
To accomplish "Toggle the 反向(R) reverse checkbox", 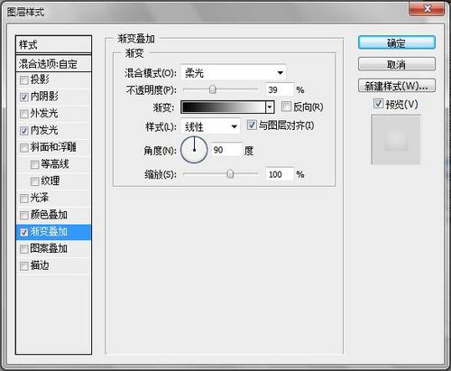I will (286, 107).
